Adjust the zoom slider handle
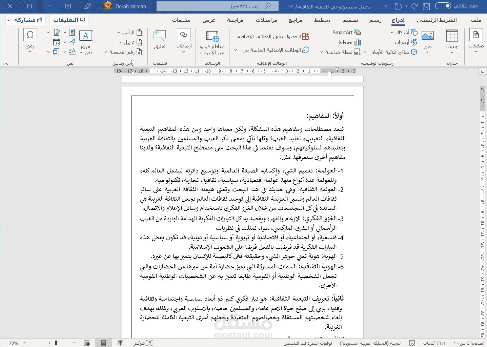The image size is (487, 347). pos(56,343)
